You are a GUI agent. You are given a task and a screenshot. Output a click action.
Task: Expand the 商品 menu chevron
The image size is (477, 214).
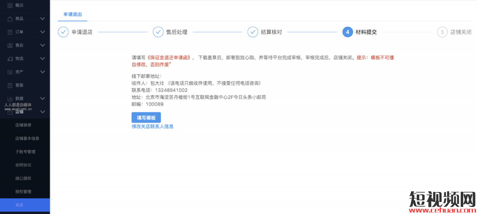coord(42,19)
